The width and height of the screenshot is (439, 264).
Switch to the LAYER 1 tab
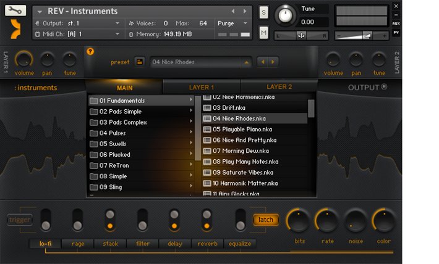[202, 87]
